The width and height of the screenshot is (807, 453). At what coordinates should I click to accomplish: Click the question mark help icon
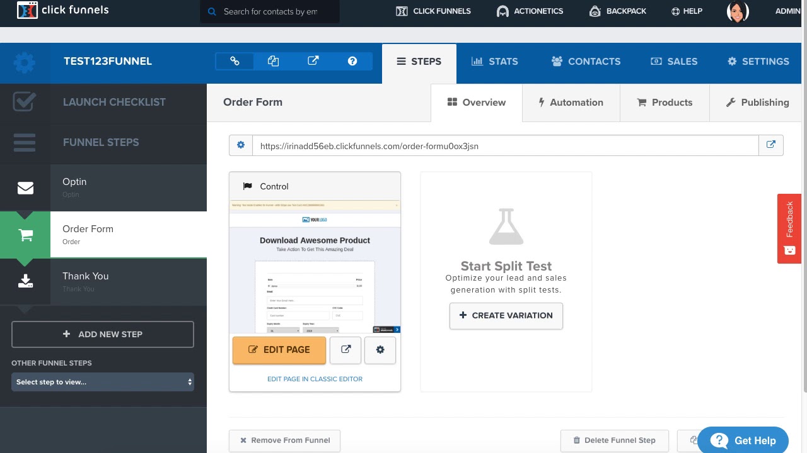(x=352, y=61)
